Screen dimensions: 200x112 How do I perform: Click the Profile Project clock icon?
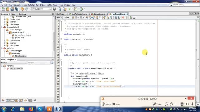pyautogui.click(x=81, y=9)
